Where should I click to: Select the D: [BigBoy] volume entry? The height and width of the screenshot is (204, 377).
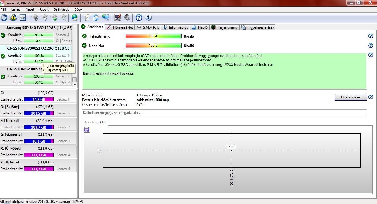tap(38, 110)
